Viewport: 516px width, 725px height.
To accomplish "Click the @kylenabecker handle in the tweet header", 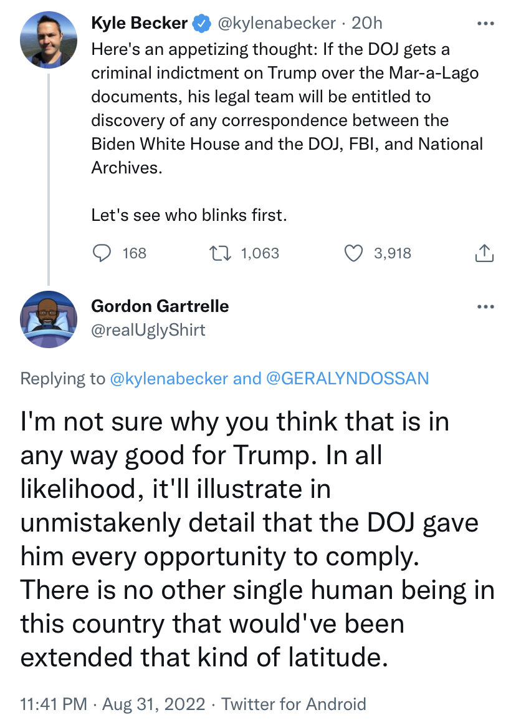I will click(x=276, y=24).
